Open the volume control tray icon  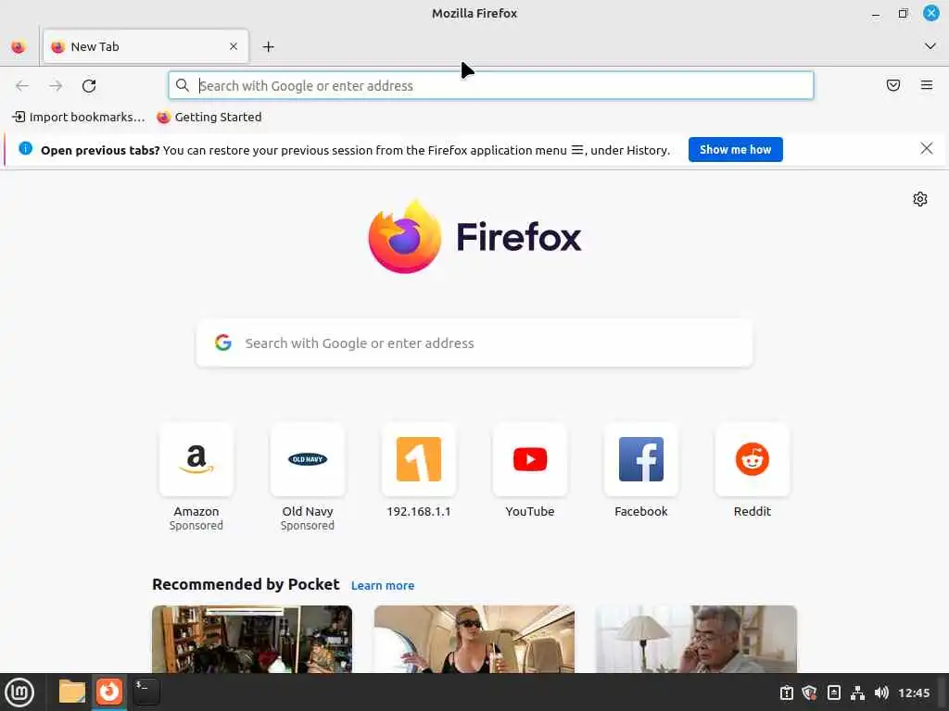pyautogui.click(x=881, y=692)
